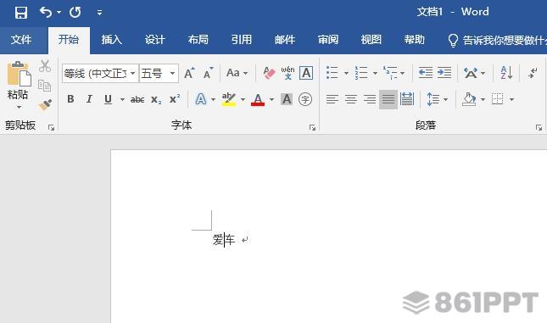Click the 粘贴 paste button
This screenshot has width=547, height=323.
click(x=18, y=86)
